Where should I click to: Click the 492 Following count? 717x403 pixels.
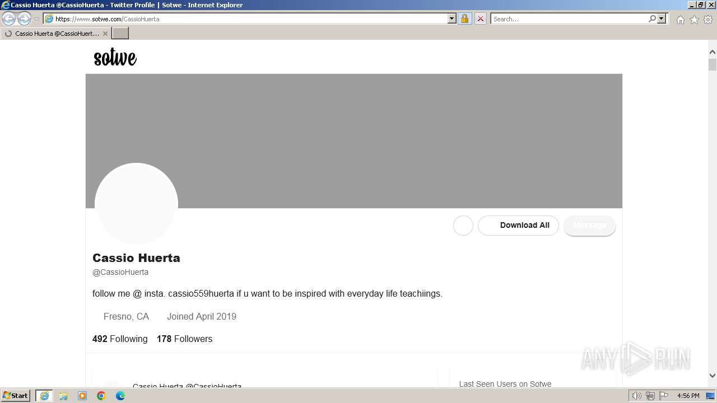(120, 339)
